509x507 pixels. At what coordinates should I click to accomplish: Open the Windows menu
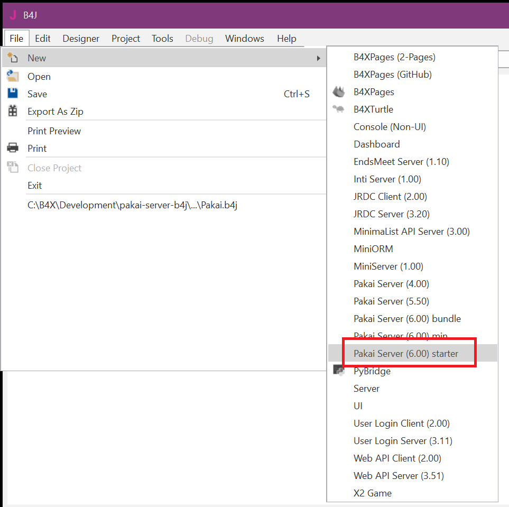tap(244, 38)
